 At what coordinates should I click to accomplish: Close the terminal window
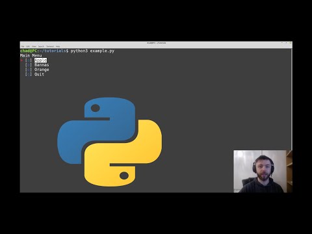pyautogui.click(x=291, y=43)
